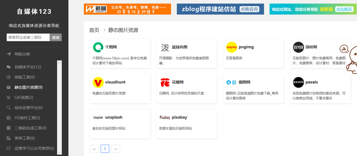Click the QR code icon beside 二维码生成工具

tap(9, 128)
